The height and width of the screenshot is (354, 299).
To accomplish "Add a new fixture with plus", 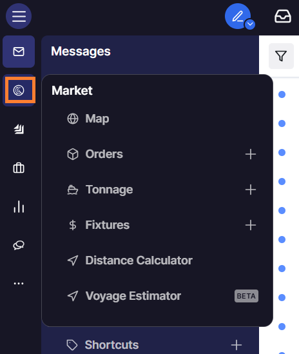I will point(251,225).
